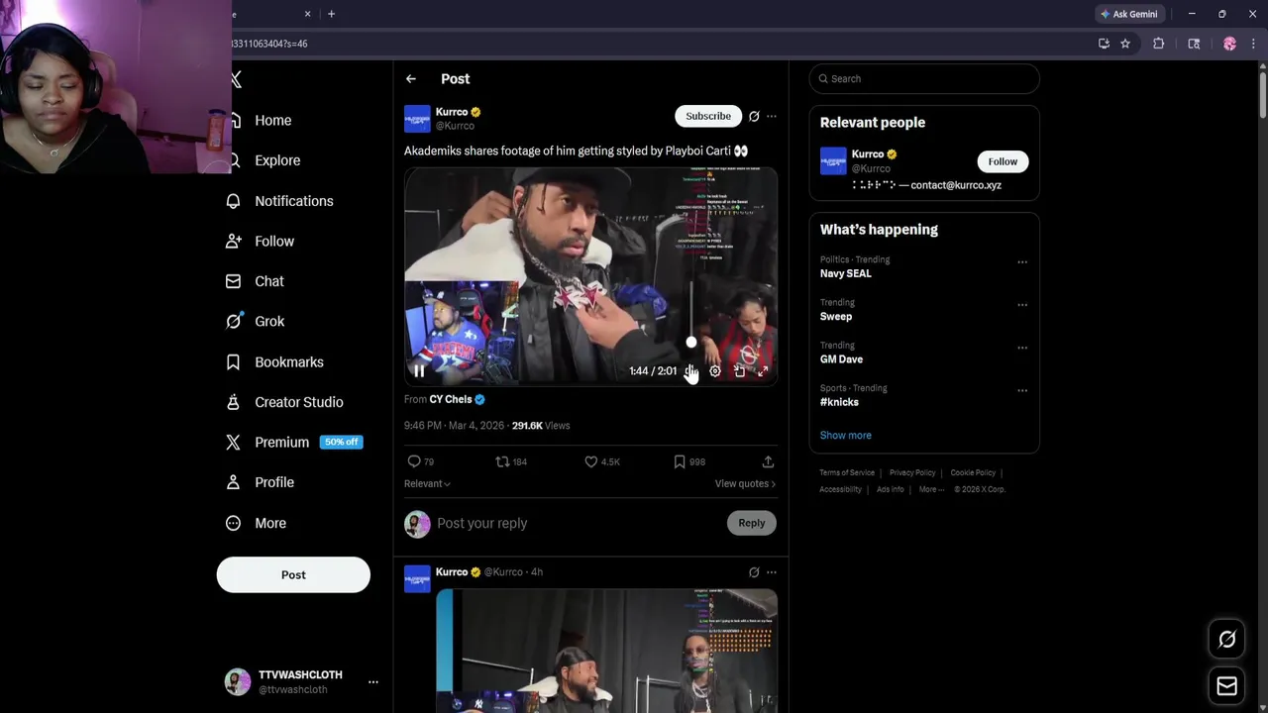This screenshot has width=1268, height=713.
Task: Click the reply count icon showing 79
Action: click(414, 461)
